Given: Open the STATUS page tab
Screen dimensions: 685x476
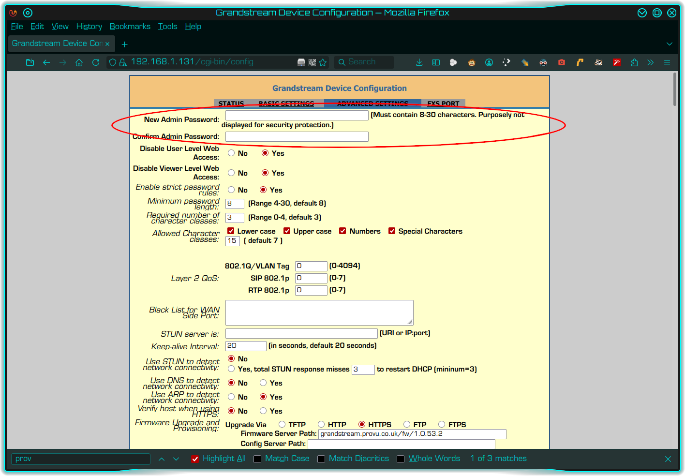Looking at the screenshot, I should tap(231, 104).
